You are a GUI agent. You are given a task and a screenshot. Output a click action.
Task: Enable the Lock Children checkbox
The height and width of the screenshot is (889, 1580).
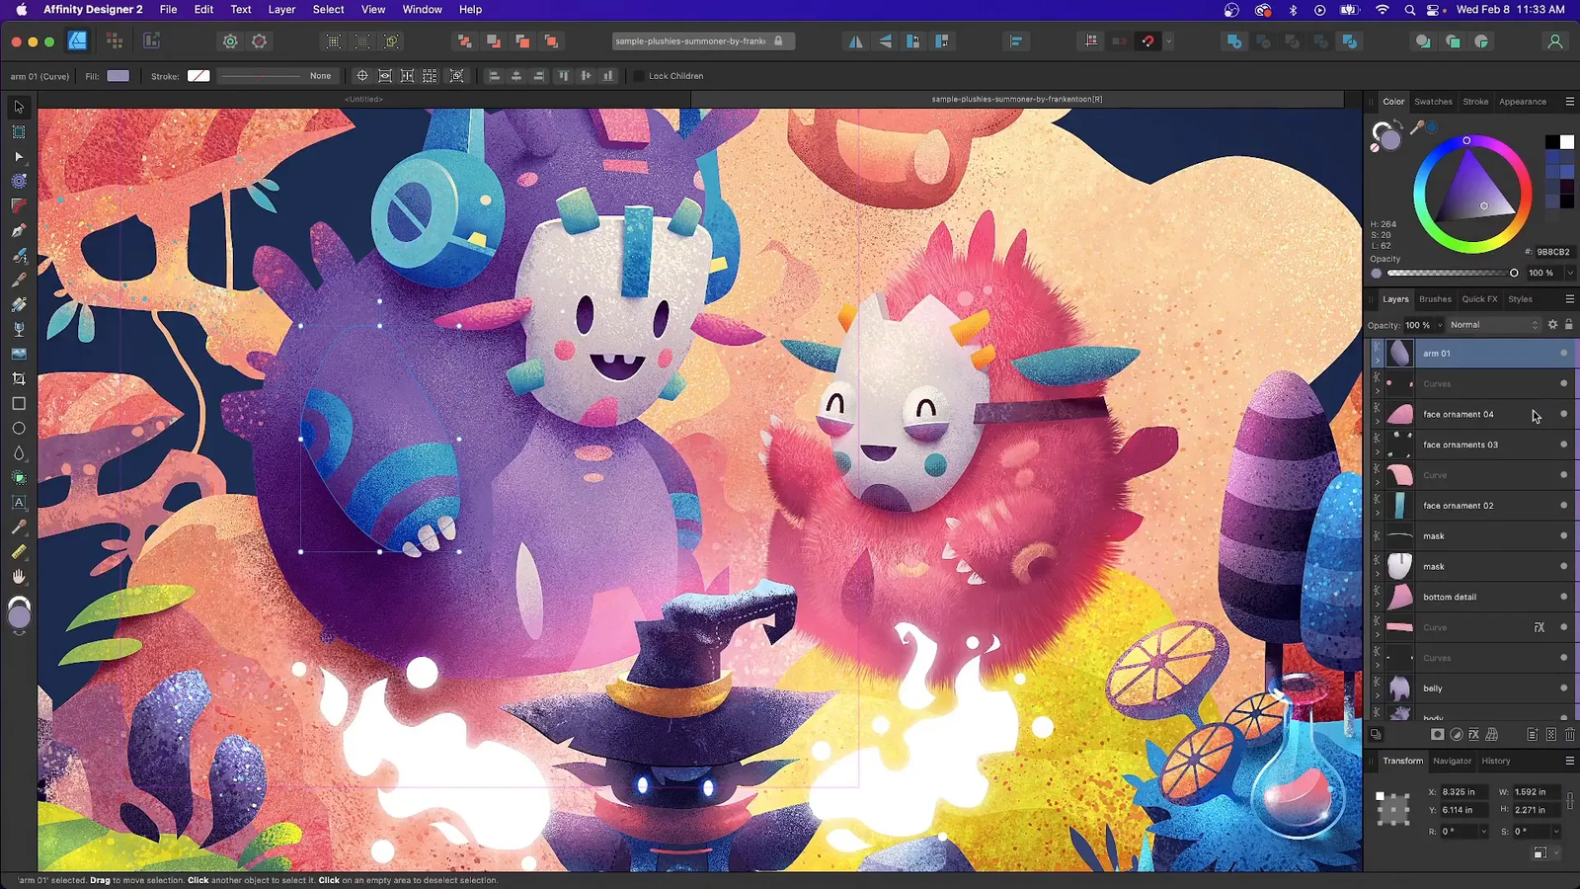coord(640,75)
